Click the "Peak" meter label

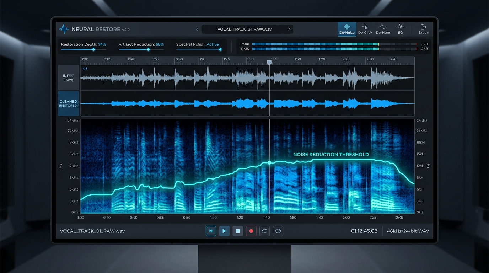245,44
